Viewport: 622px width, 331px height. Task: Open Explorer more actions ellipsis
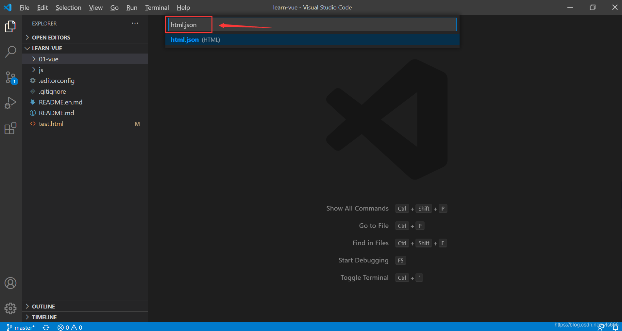135,23
